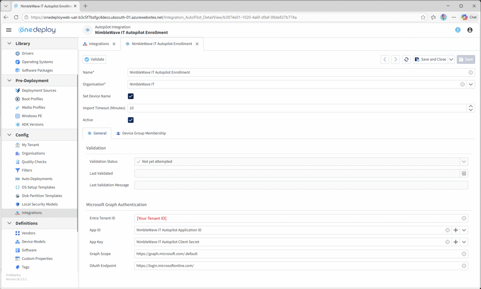Click the blue update notification icon

click(458, 30)
